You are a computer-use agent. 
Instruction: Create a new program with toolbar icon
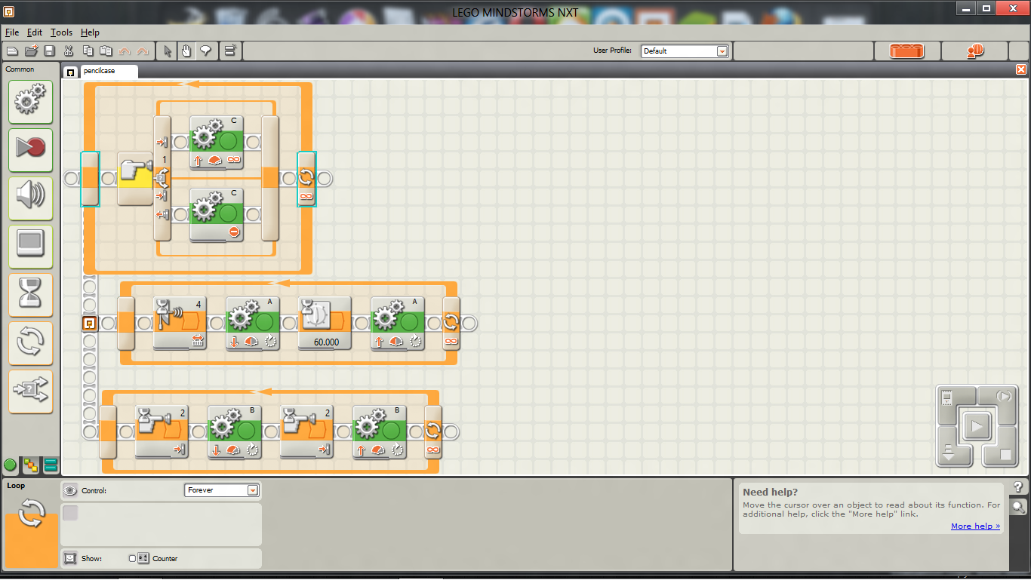11,51
